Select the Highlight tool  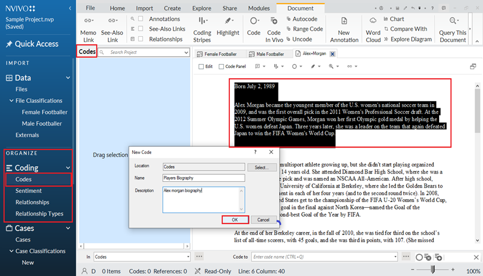(x=228, y=27)
